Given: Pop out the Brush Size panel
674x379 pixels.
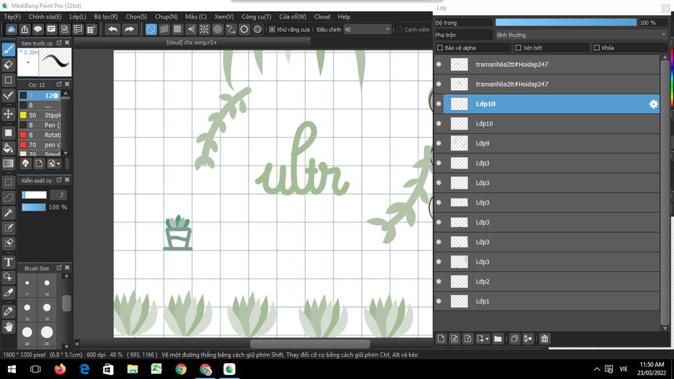Looking at the screenshot, I should click(x=59, y=268).
